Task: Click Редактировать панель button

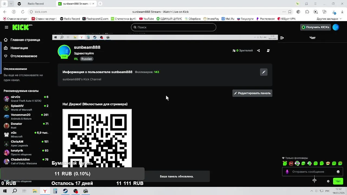Action: 252,93
